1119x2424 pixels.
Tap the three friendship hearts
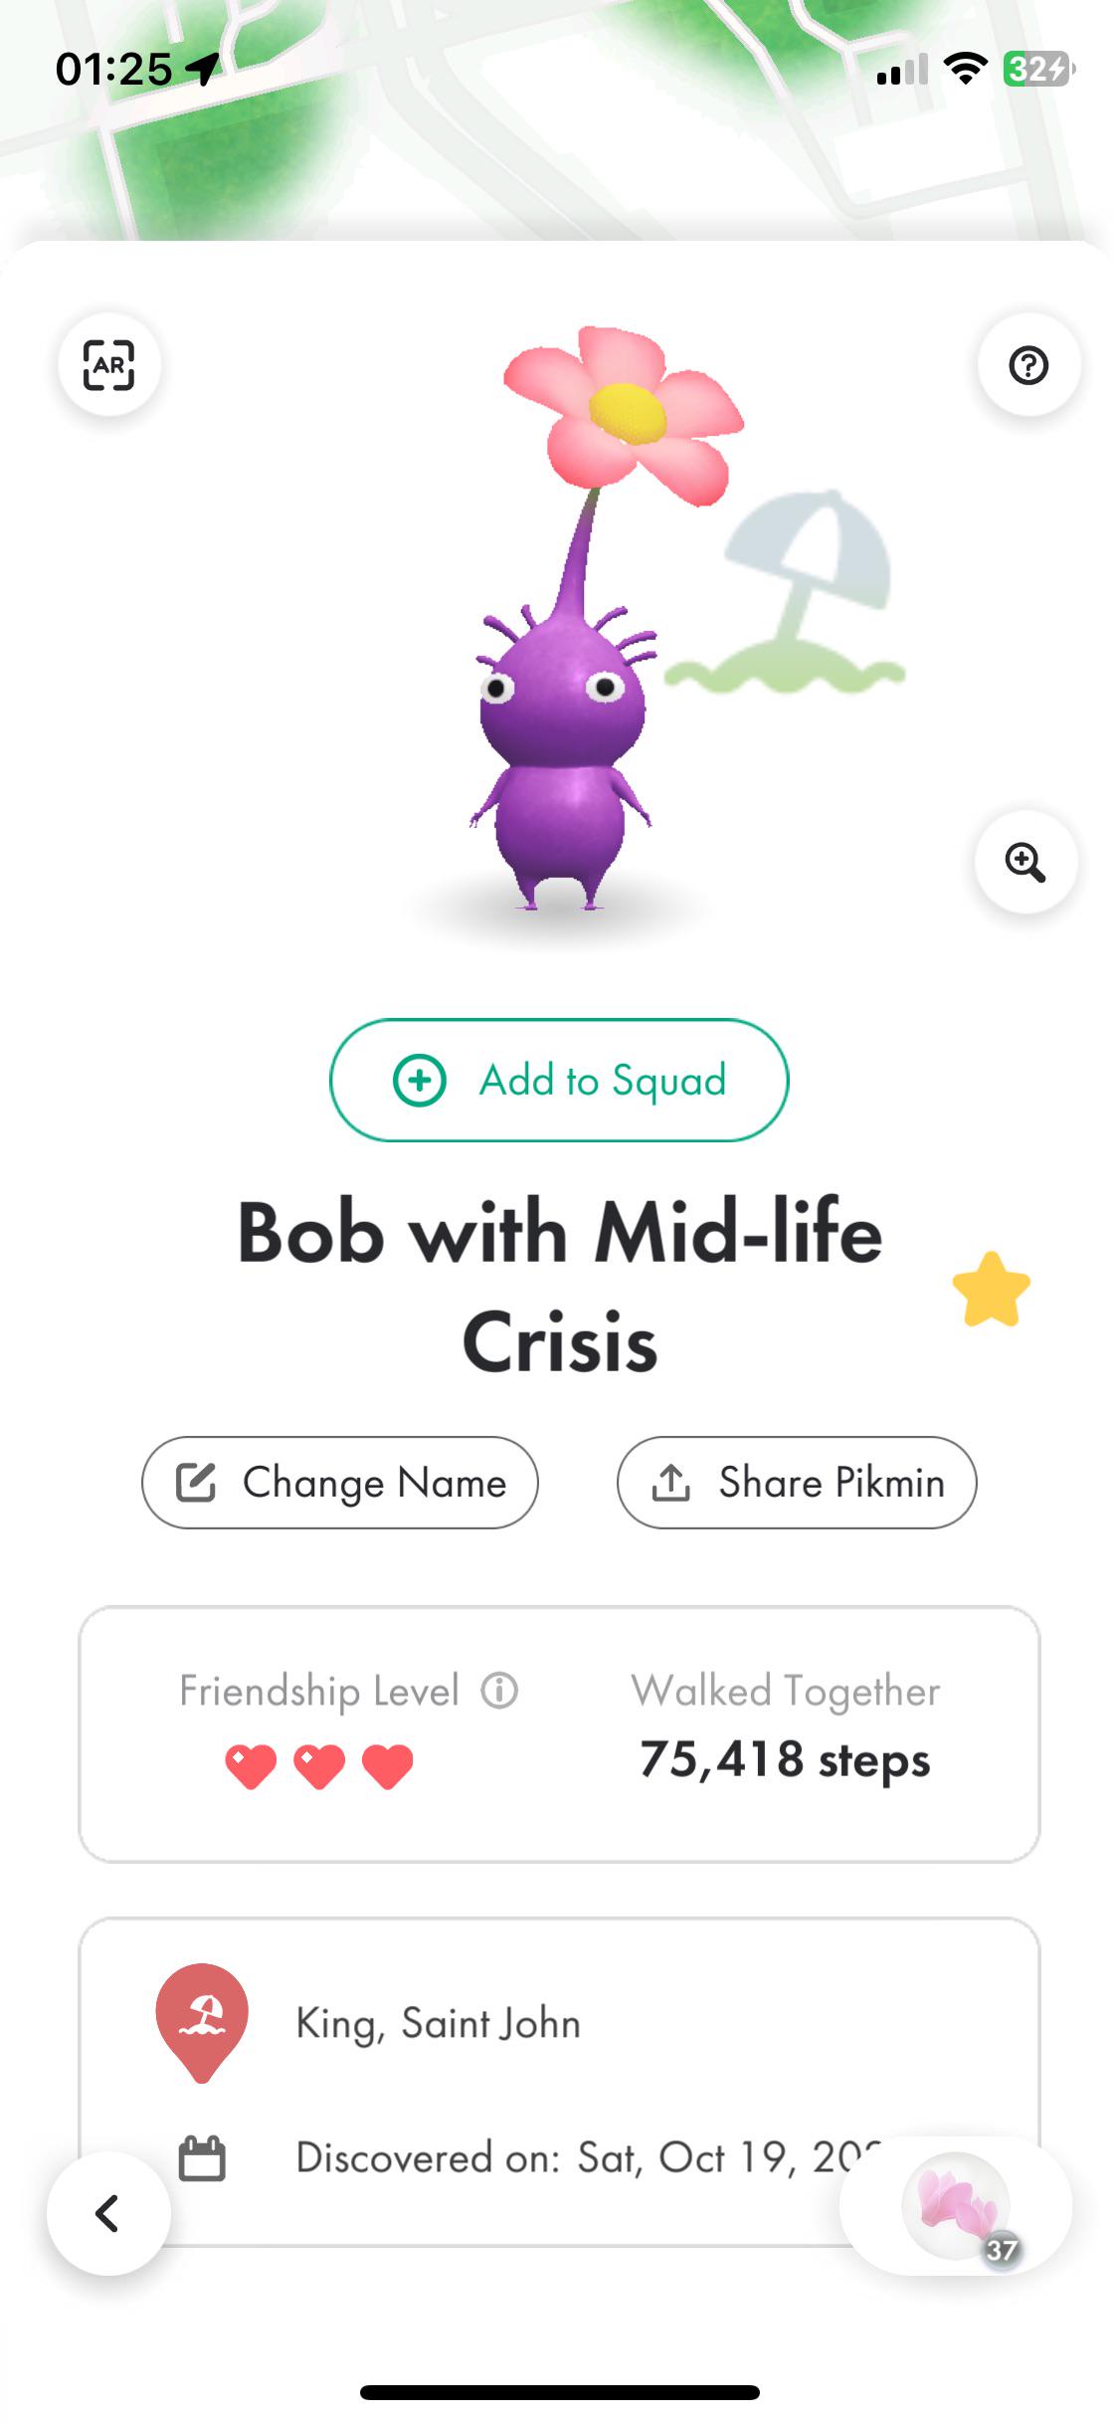(319, 1766)
